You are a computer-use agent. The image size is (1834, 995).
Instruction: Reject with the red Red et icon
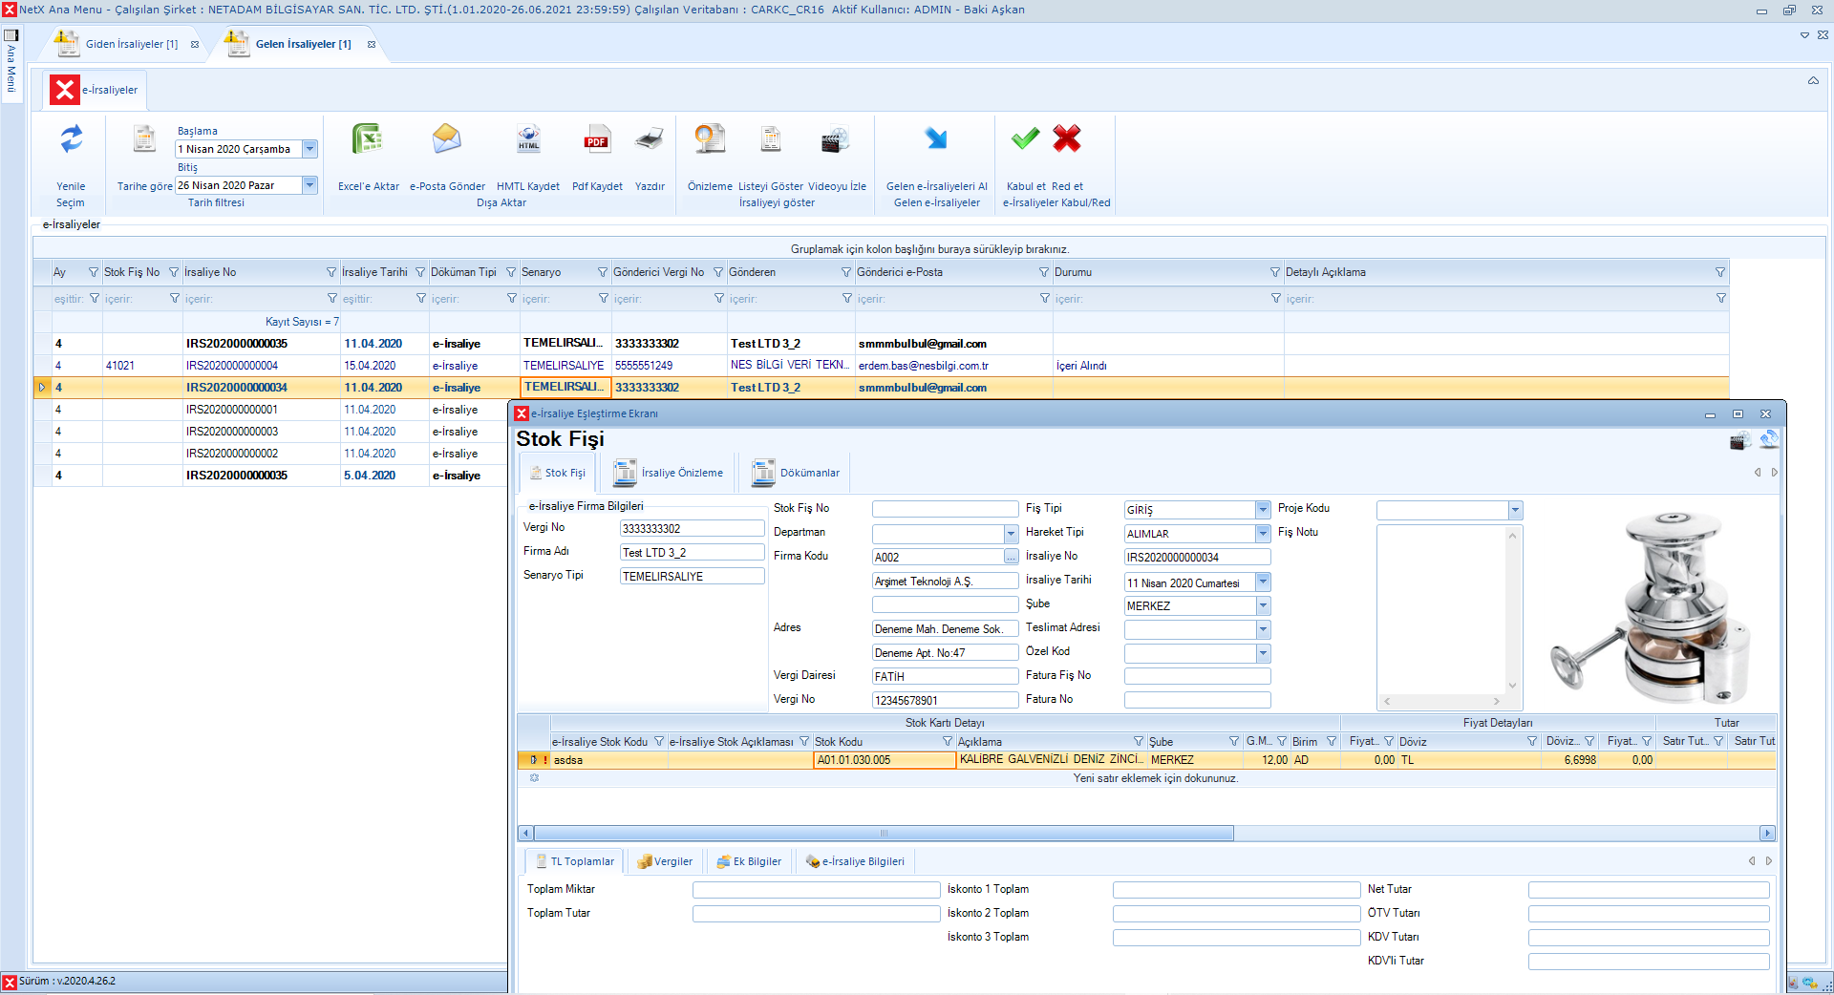(x=1067, y=140)
